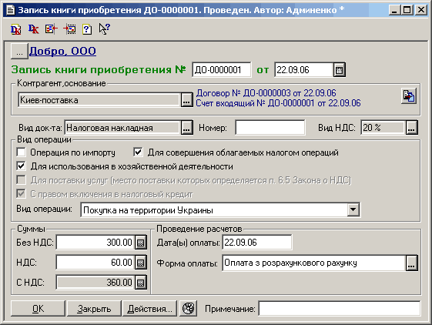Click disabled С правом включения в налоговый кредит checkbox
Viewport: 432px width, 325px height.
tap(22, 194)
